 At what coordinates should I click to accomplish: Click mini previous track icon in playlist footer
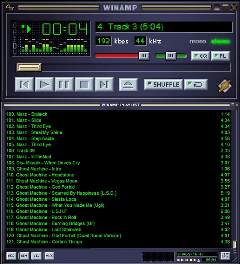click(178, 260)
